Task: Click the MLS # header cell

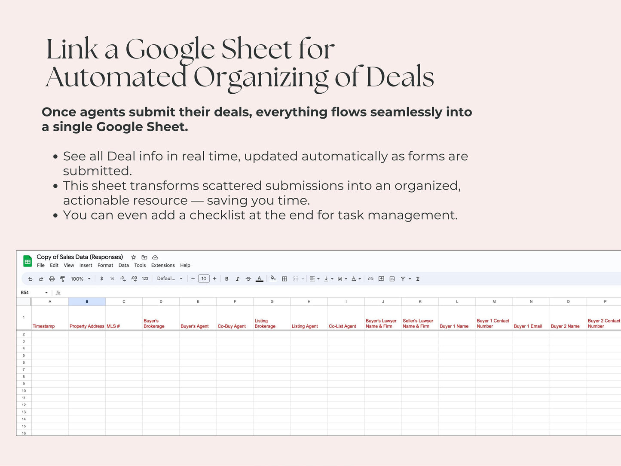Action: coord(124,318)
